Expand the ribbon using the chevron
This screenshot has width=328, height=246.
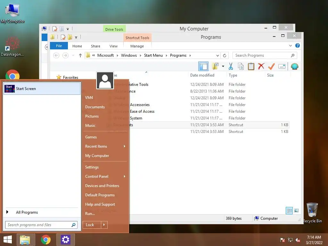(290, 45)
